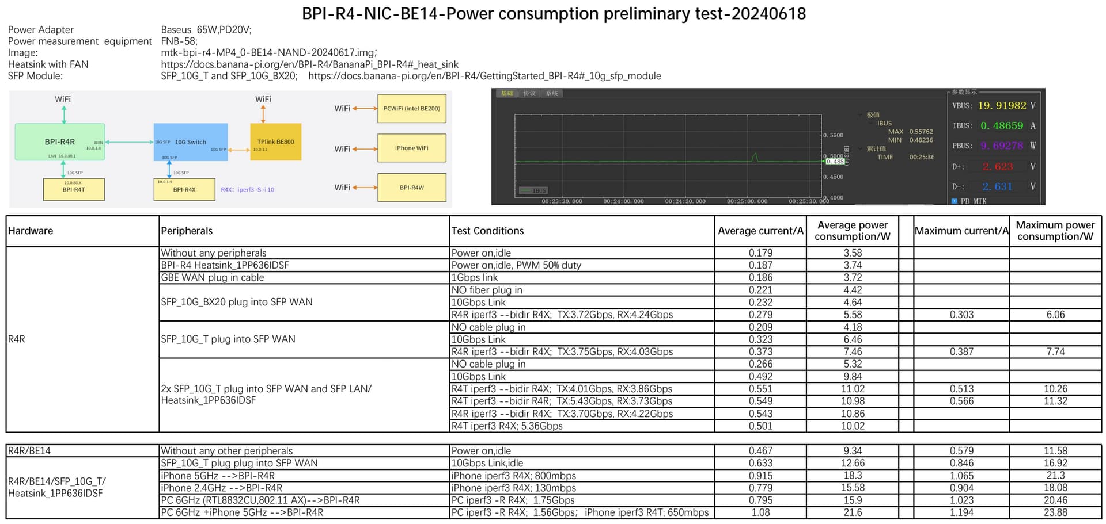Image resolution: width=1106 pixels, height=524 pixels.
Task: Open the 10g_sfp_module GettingStarted link
Action: pyautogui.click(x=484, y=76)
